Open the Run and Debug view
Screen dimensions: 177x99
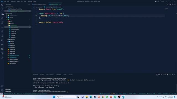pyautogui.click(x=2, y=18)
